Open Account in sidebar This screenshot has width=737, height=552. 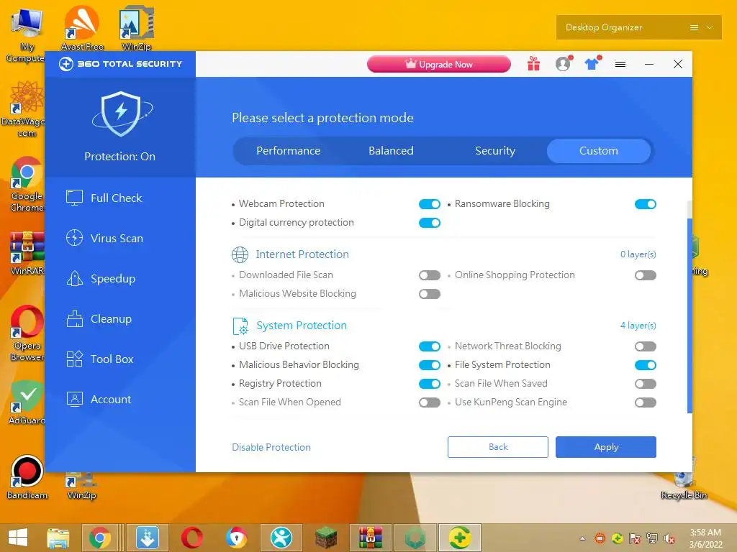coord(120,400)
